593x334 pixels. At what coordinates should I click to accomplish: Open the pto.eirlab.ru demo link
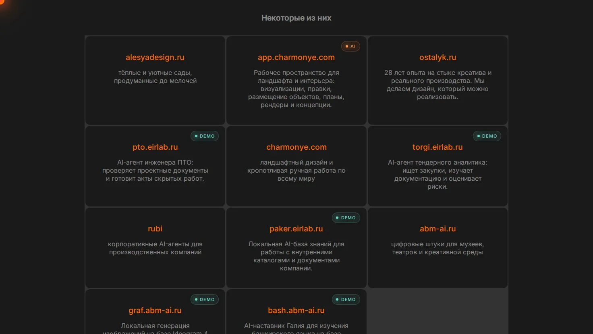pyautogui.click(x=155, y=147)
